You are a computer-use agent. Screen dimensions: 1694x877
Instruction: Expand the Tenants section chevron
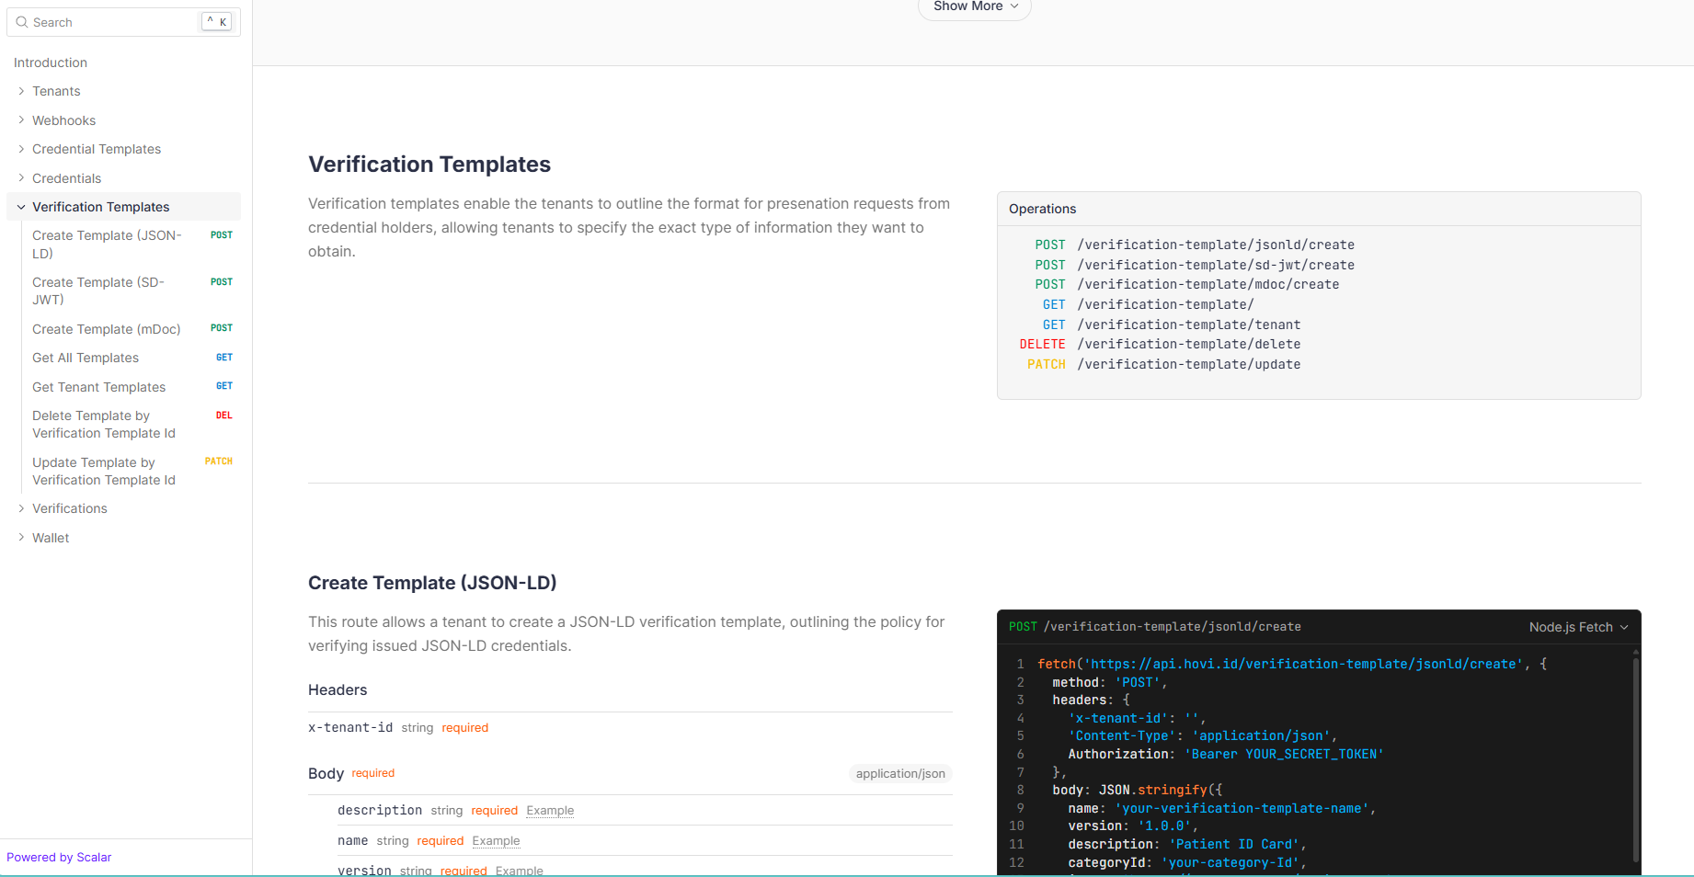pyautogui.click(x=21, y=91)
